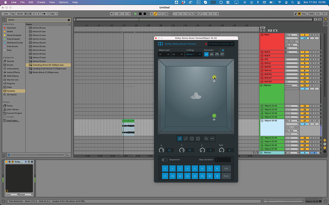Open the Options menu
This screenshot has height=205, width=329.
63,2
